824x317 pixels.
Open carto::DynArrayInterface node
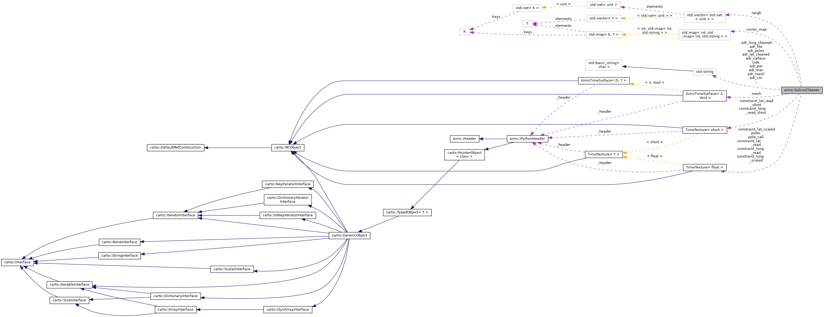point(288,310)
